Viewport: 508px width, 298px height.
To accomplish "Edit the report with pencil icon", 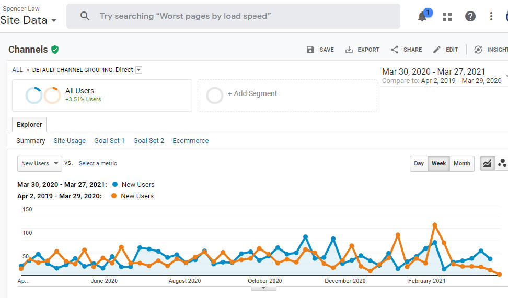I will point(445,50).
